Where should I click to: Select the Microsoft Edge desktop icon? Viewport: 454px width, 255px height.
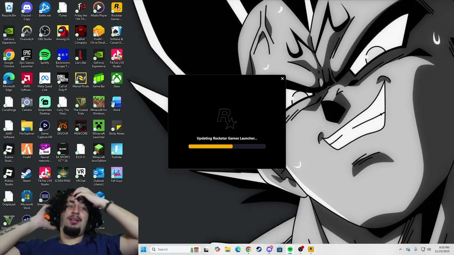[9, 83]
